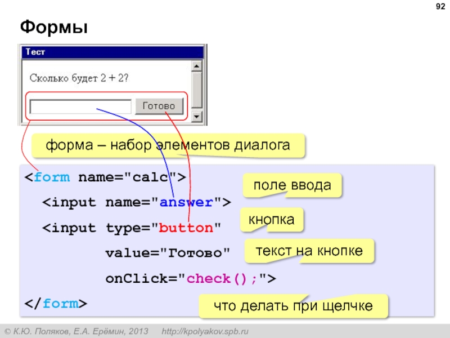Click the code line '<form name="calc">'
450x338 pixels.
click(x=105, y=177)
